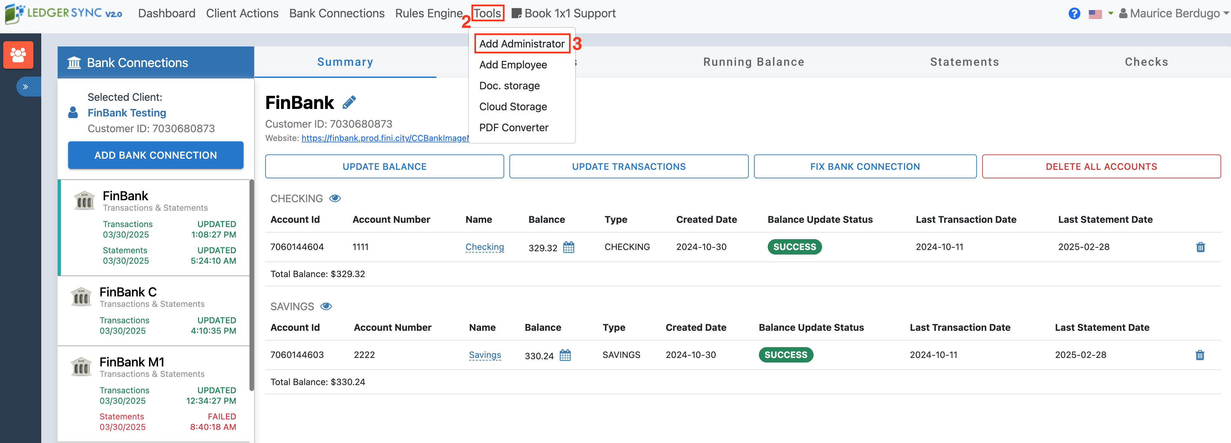Screen dimensions: 1231x443
Task: Delete savings account 7060144603 via trash icon
Action: tap(1200, 355)
